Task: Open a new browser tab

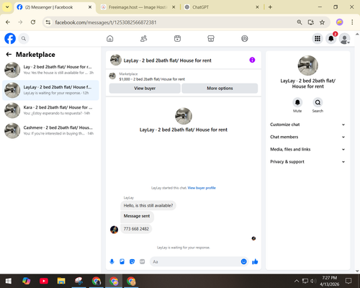Action: click(x=270, y=7)
